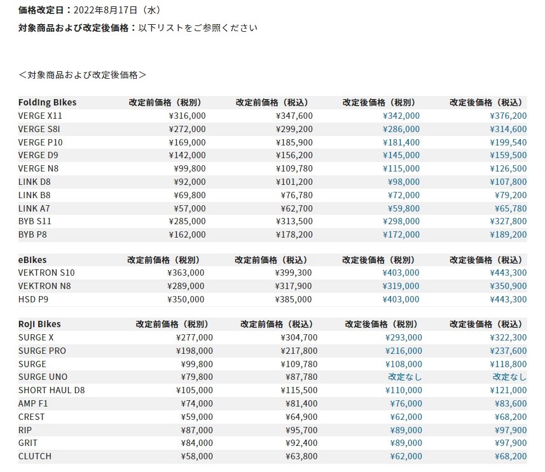Select the LINK A7 revised price ¥65,780
Screen dimensions: 545x472
pos(511,209)
